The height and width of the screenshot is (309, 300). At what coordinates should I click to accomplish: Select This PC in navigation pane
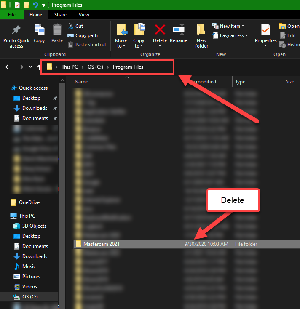tap(23, 216)
